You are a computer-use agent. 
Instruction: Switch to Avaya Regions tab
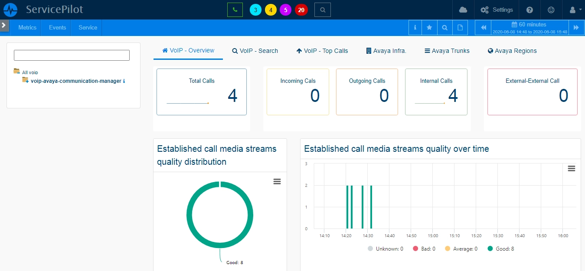click(x=512, y=51)
